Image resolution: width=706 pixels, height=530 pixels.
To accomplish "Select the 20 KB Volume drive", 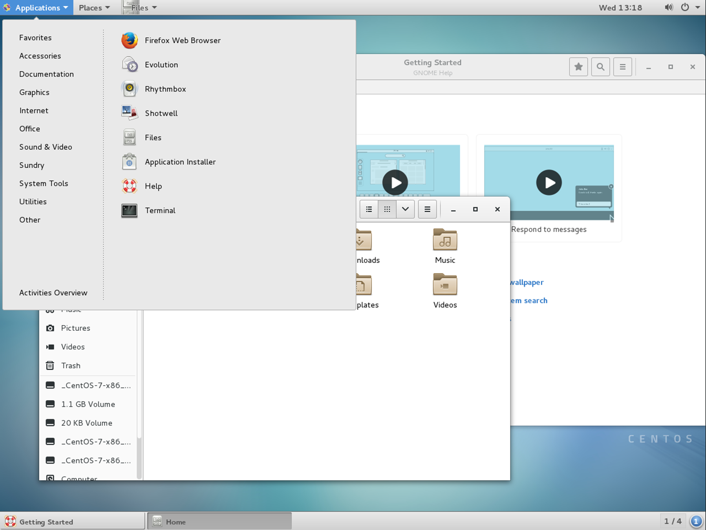I will (86, 423).
